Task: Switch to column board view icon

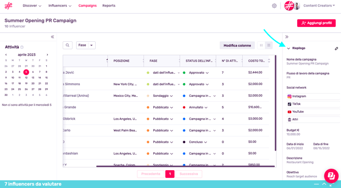Action: (261, 45)
